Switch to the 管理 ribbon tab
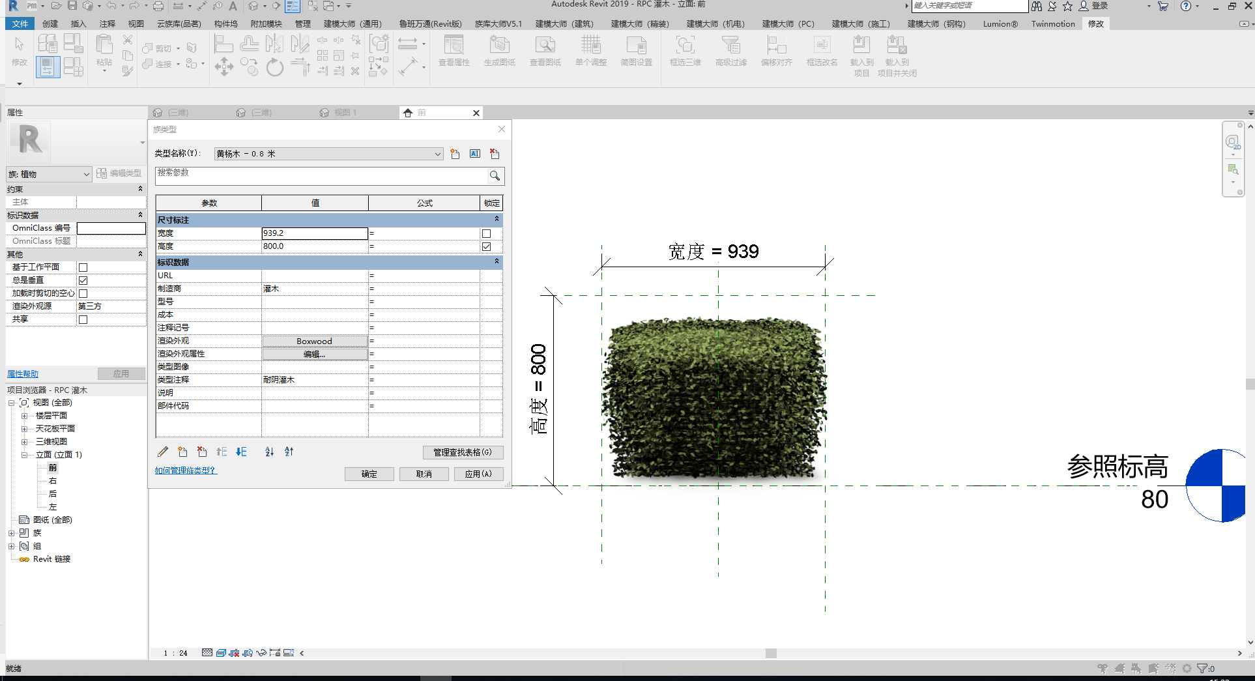 click(302, 23)
